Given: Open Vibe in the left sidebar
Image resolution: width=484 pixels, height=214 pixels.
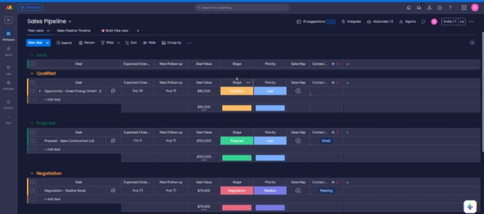Looking at the screenshot, I should click(x=8, y=70).
